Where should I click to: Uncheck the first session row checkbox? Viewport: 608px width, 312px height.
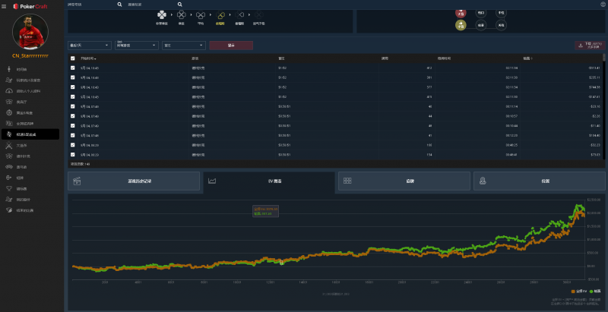[73, 68]
